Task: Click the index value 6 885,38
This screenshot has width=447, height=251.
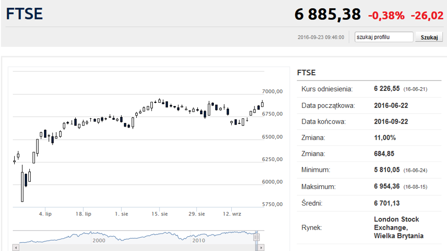Action: pos(327,14)
